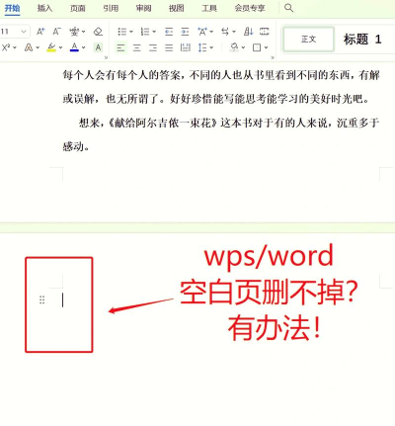
Task: Align text right
Action: [153, 47]
